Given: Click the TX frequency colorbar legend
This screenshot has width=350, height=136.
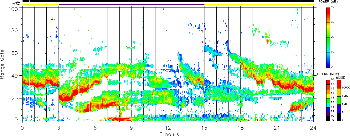Looking at the screenshot, I should click(328, 100).
